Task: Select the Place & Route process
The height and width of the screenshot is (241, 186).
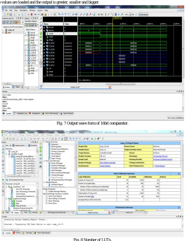Action: click(x=21, y=206)
